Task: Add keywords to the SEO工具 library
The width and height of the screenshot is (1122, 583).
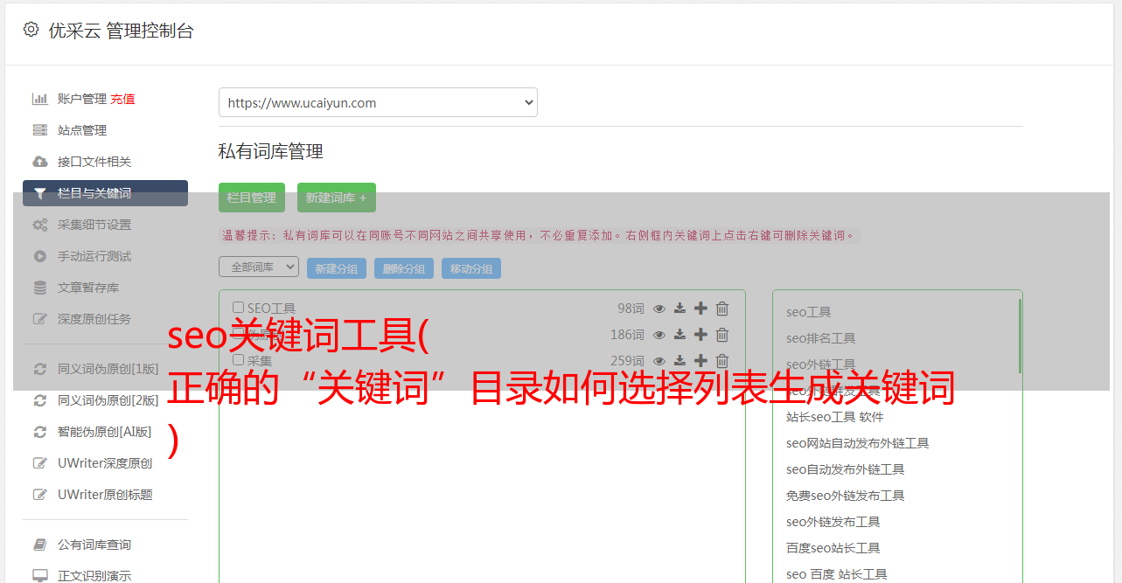Action: pyautogui.click(x=700, y=309)
